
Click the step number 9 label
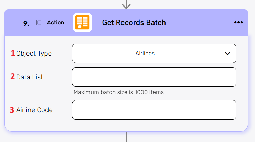[26, 23]
